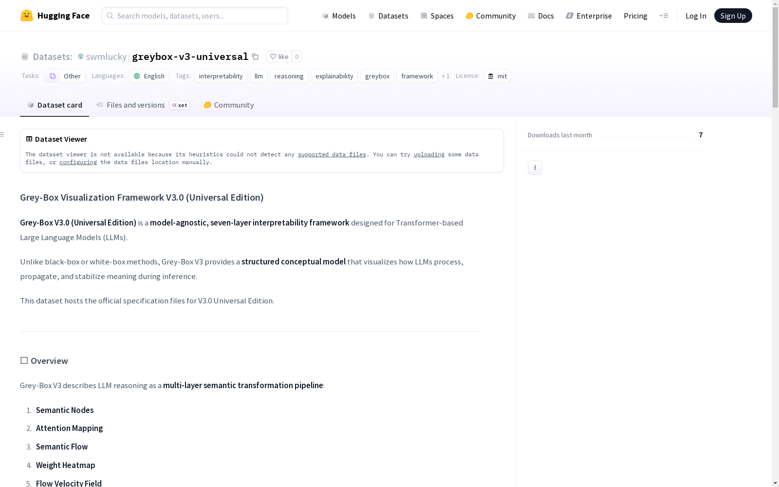The image size is (779, 487).
Task: Click the Downloads last month label
Action: (x=560, y=135)
